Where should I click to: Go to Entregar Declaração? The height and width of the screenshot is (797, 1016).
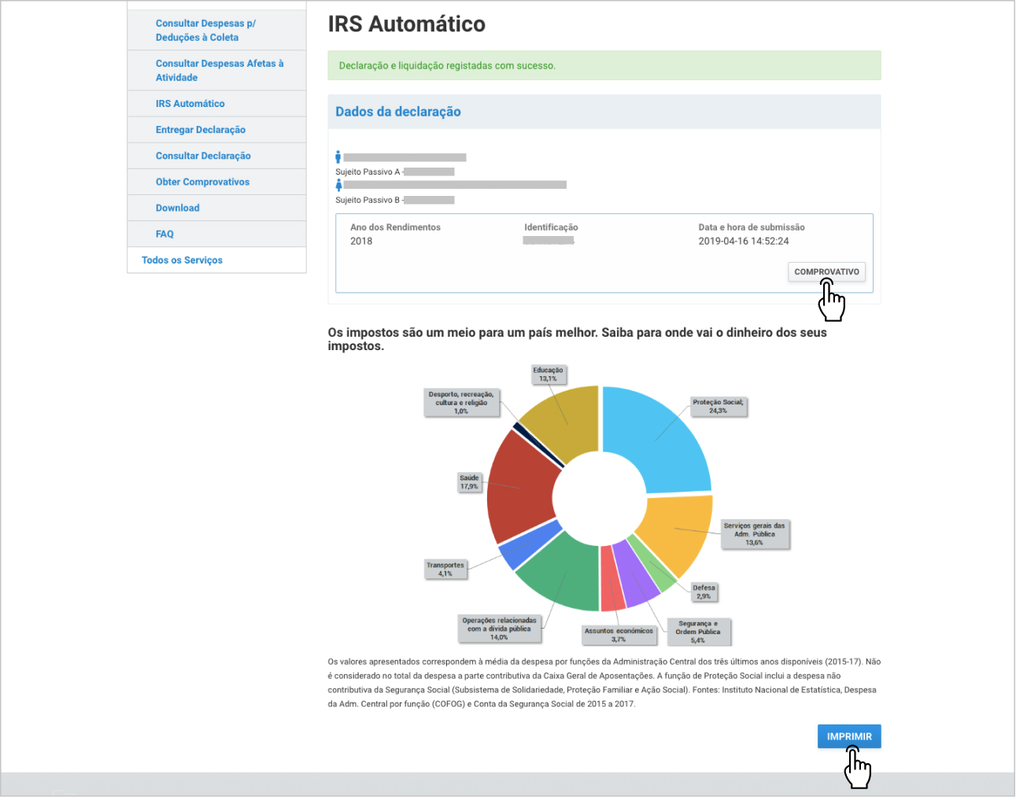(x=200, y=130)
